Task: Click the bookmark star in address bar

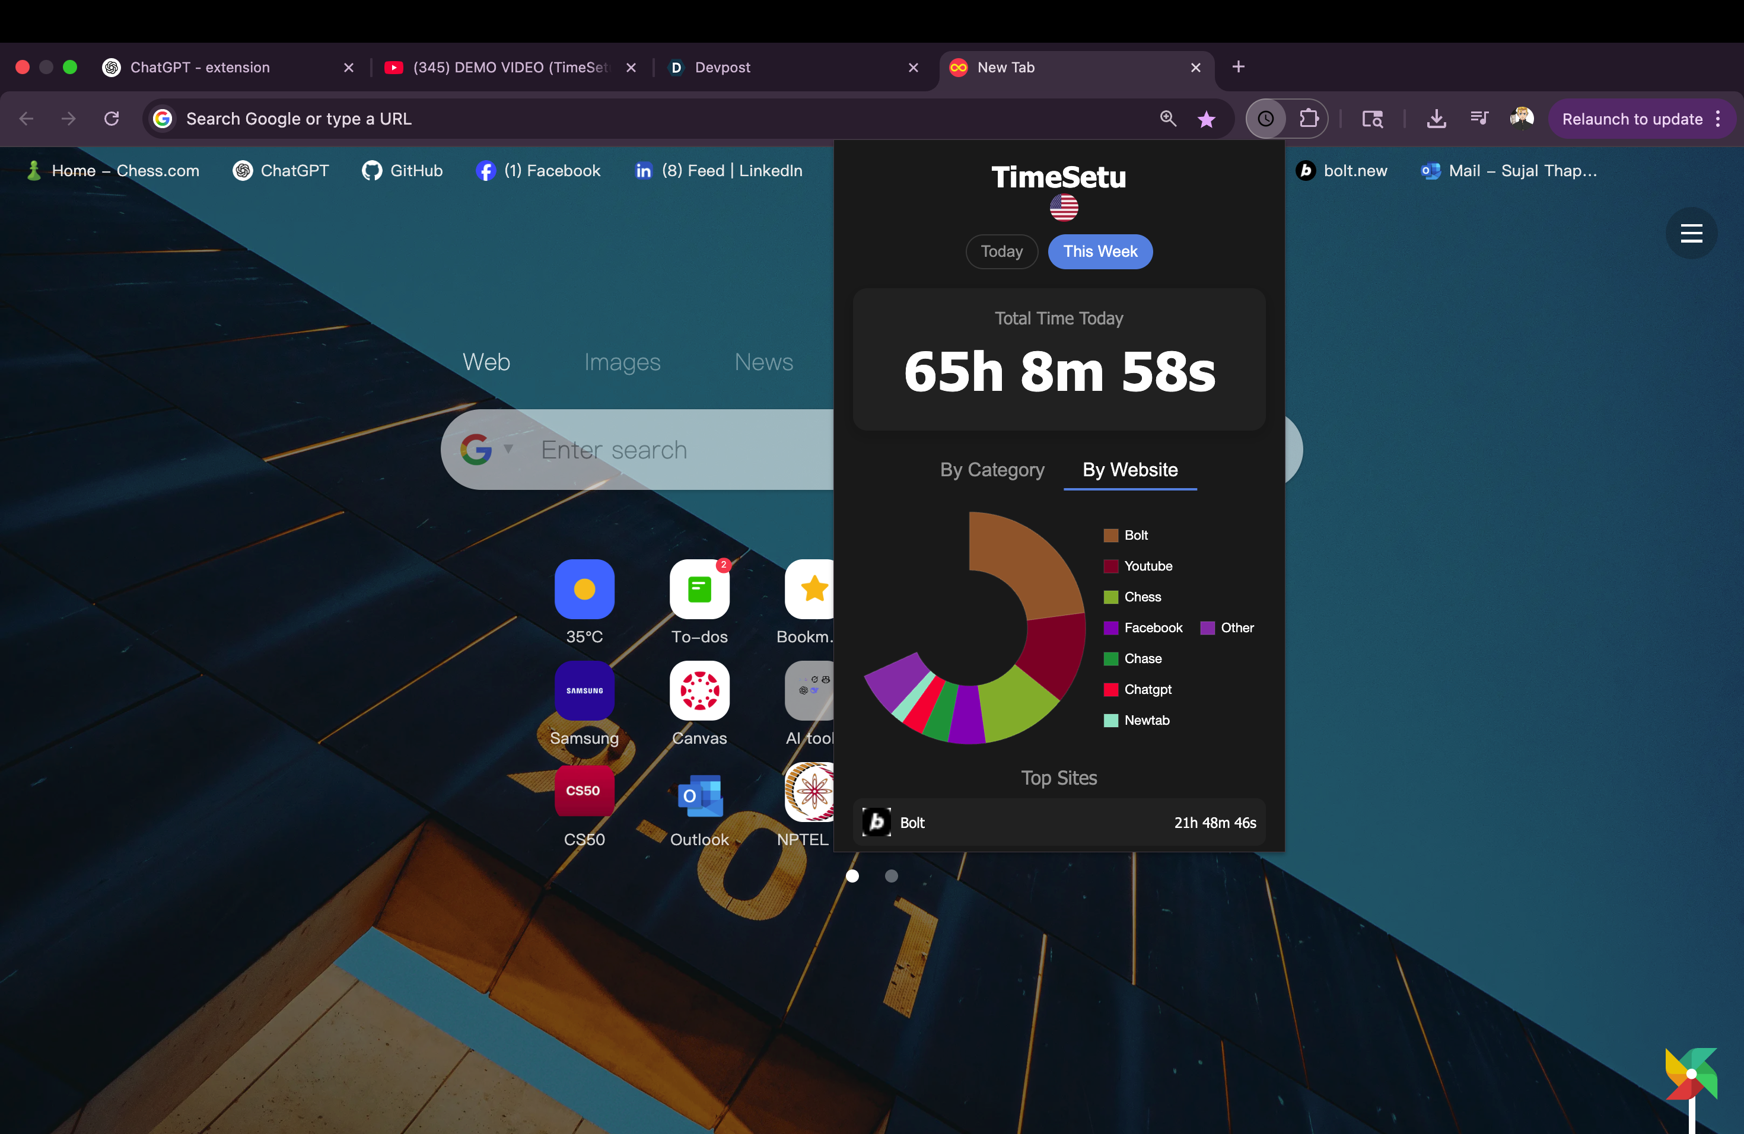Action: click(x=1206, y=119)
